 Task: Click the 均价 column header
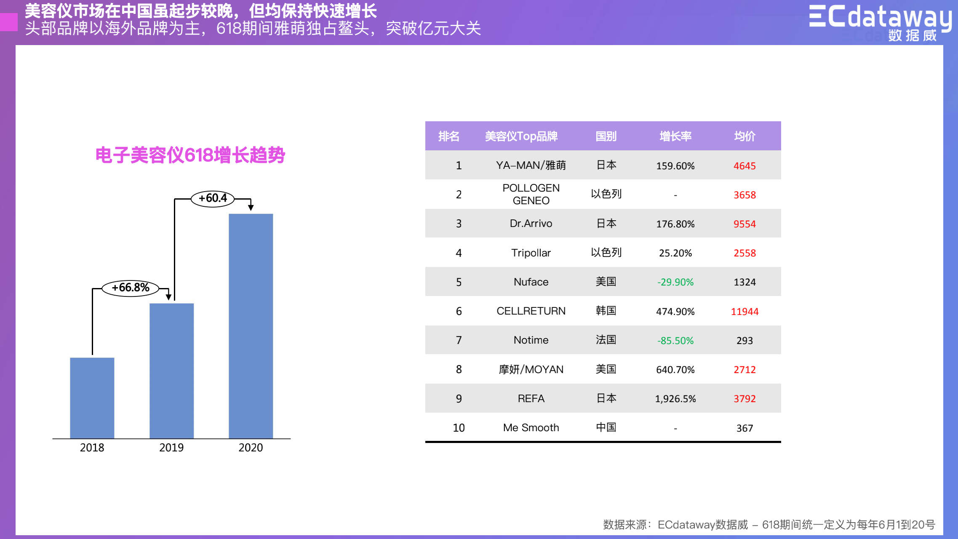745,136
